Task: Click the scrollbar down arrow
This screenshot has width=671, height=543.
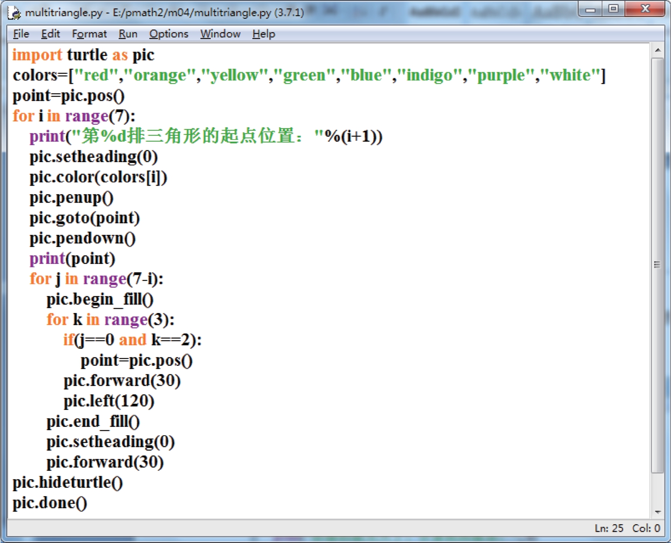Action: pyautogui.click(x=658, y=512)
